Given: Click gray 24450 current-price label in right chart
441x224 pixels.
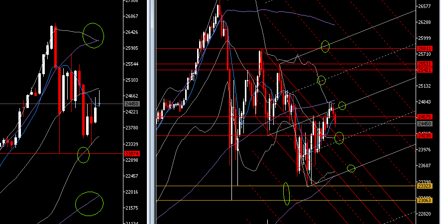Looking at the screenshot, I should [x=425, y=124].
